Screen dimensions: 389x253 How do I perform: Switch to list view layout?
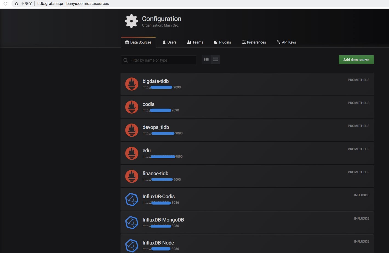click(x=216, y=60)
